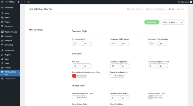This screenshot has width=193, height=106.
Task: Click the Media icon in sidebar
Action: [x=2, y=17]
